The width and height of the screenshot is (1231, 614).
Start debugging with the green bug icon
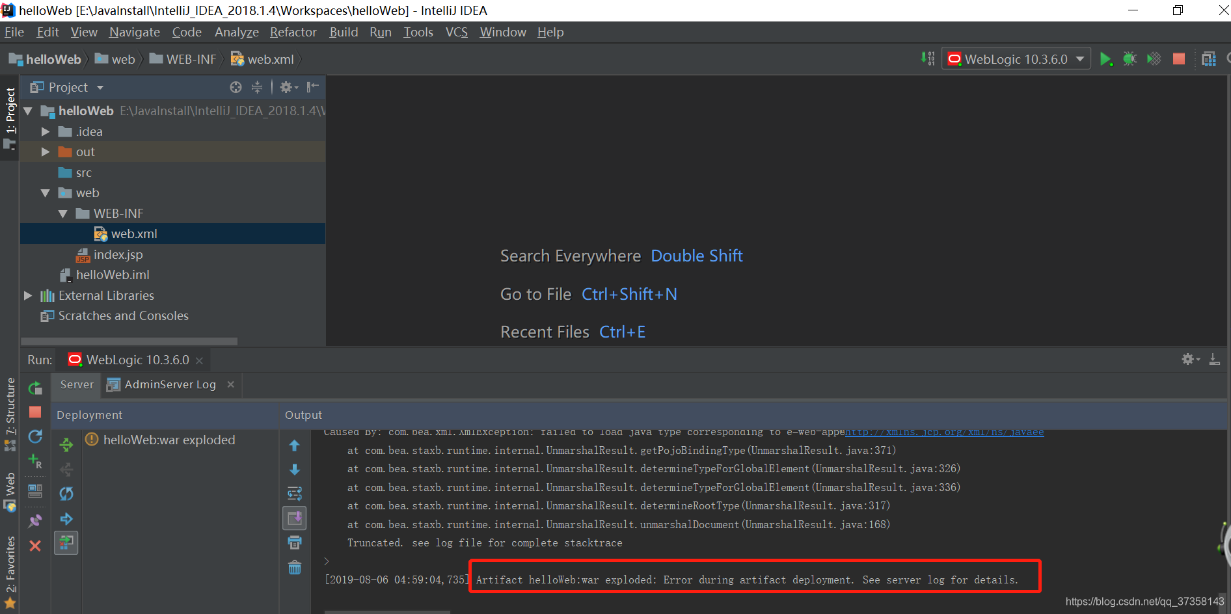(x=1130, y=59)
